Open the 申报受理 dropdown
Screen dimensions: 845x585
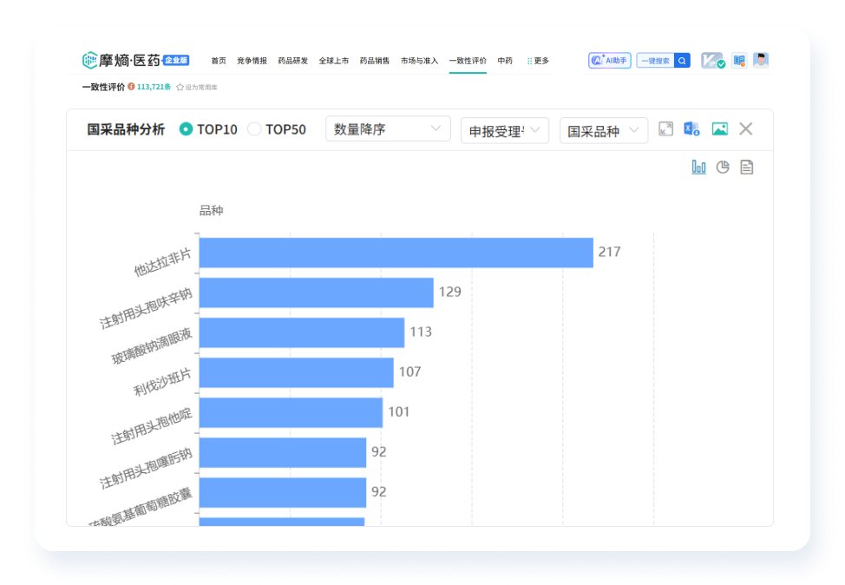[505, 130]
